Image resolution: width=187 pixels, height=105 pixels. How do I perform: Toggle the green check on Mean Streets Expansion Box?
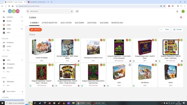104,65
